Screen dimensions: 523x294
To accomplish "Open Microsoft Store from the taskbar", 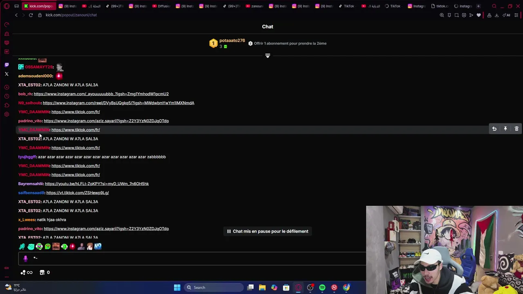I will [x=286, y=287].
